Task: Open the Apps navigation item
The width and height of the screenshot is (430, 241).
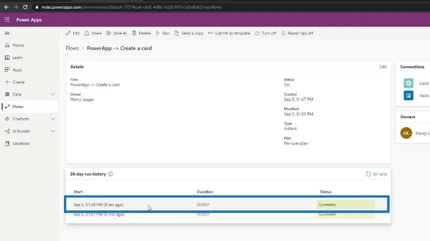Action: tap(29, 70)
